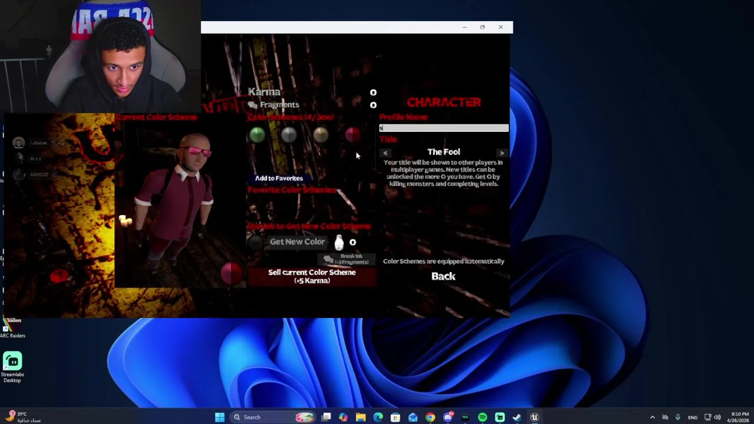Open ARC Raiders desktop shortcut
Viewport: 754px width, 424px height.
pyautogui.click(x=12, y=329)
